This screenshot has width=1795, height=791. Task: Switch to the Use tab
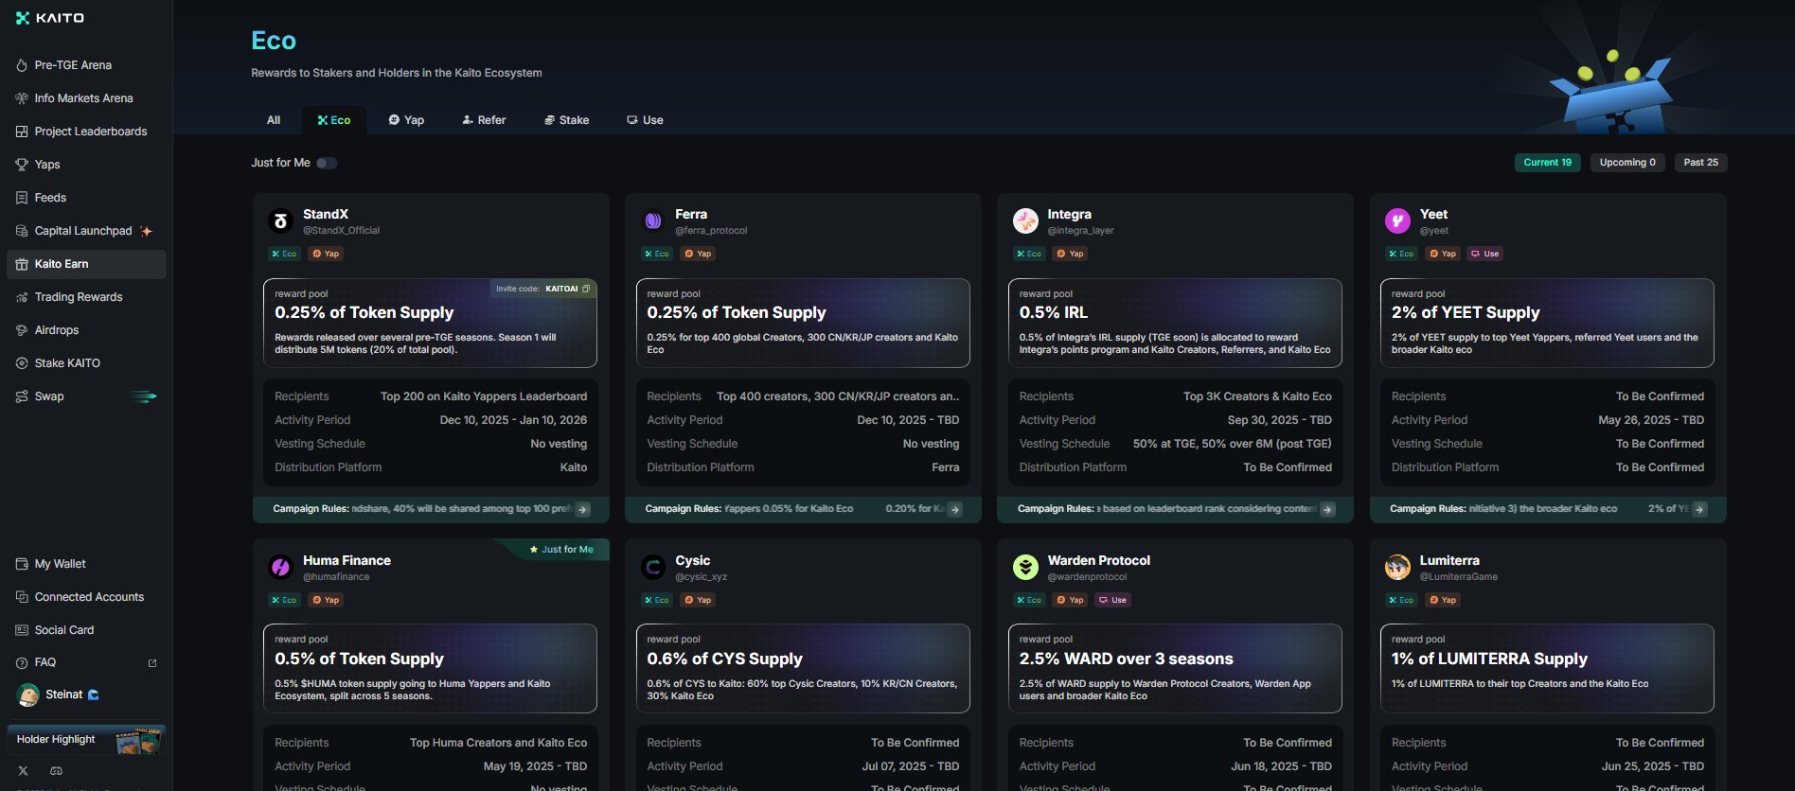tap(645, 120)
